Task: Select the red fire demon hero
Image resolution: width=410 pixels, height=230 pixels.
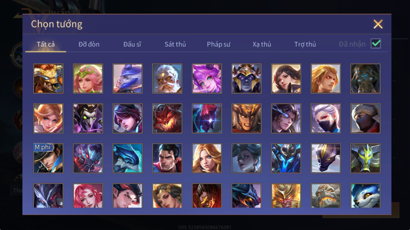Action: [x=167, y=118]
